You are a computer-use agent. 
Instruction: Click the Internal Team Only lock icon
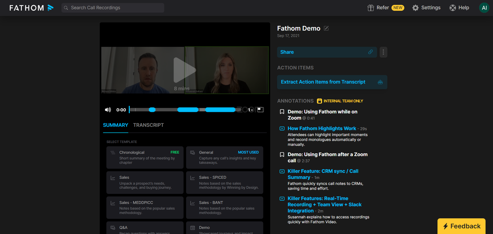point(320,101)
